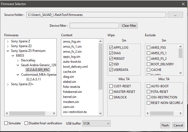
Task: Uncheck the APPS_LOG wipe option
Action: coord(111,48)
